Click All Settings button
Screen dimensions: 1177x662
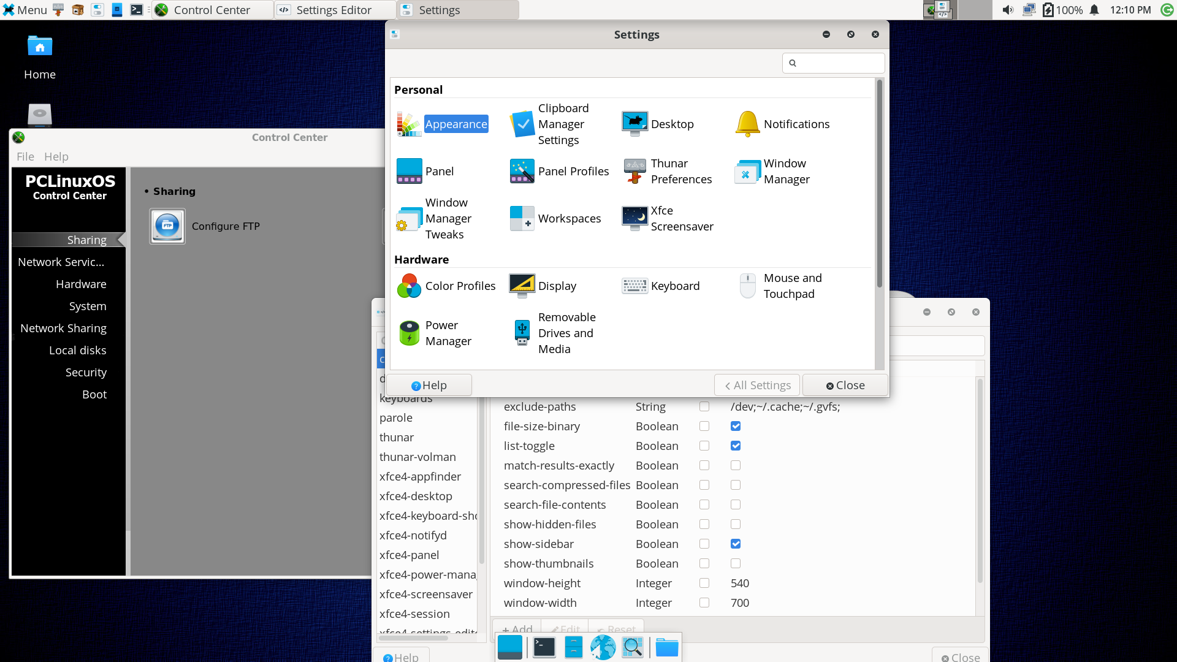[757, 386]
